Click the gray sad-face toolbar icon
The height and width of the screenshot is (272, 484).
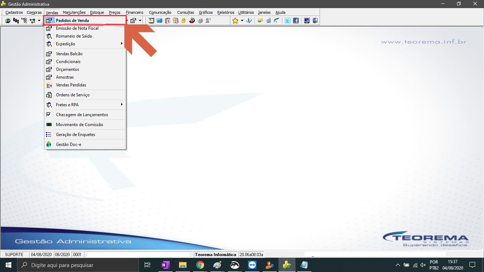point(200,21)
